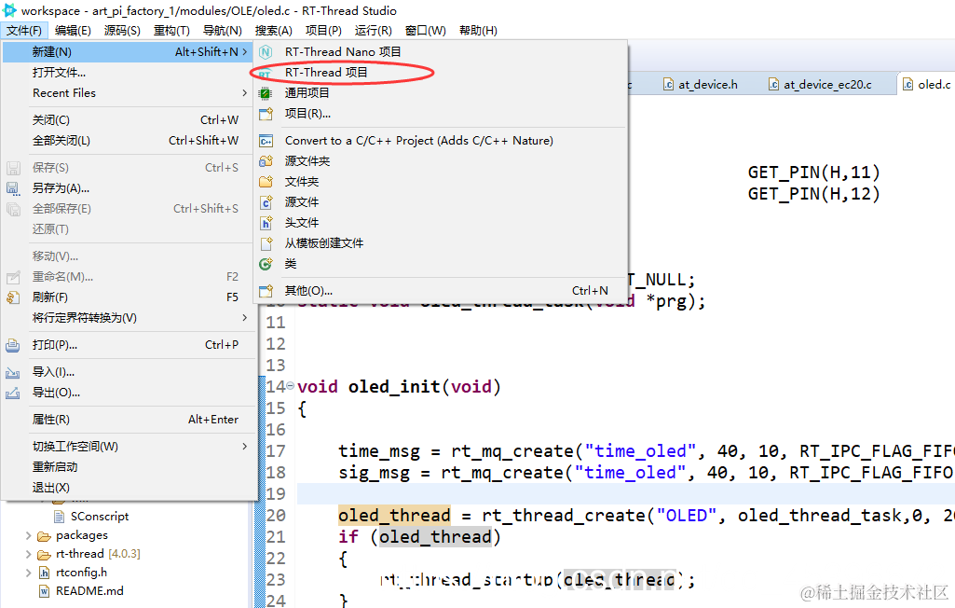
Task: Switch to the at_device_ec20.c editor tab
Action: tap(820, 85)
